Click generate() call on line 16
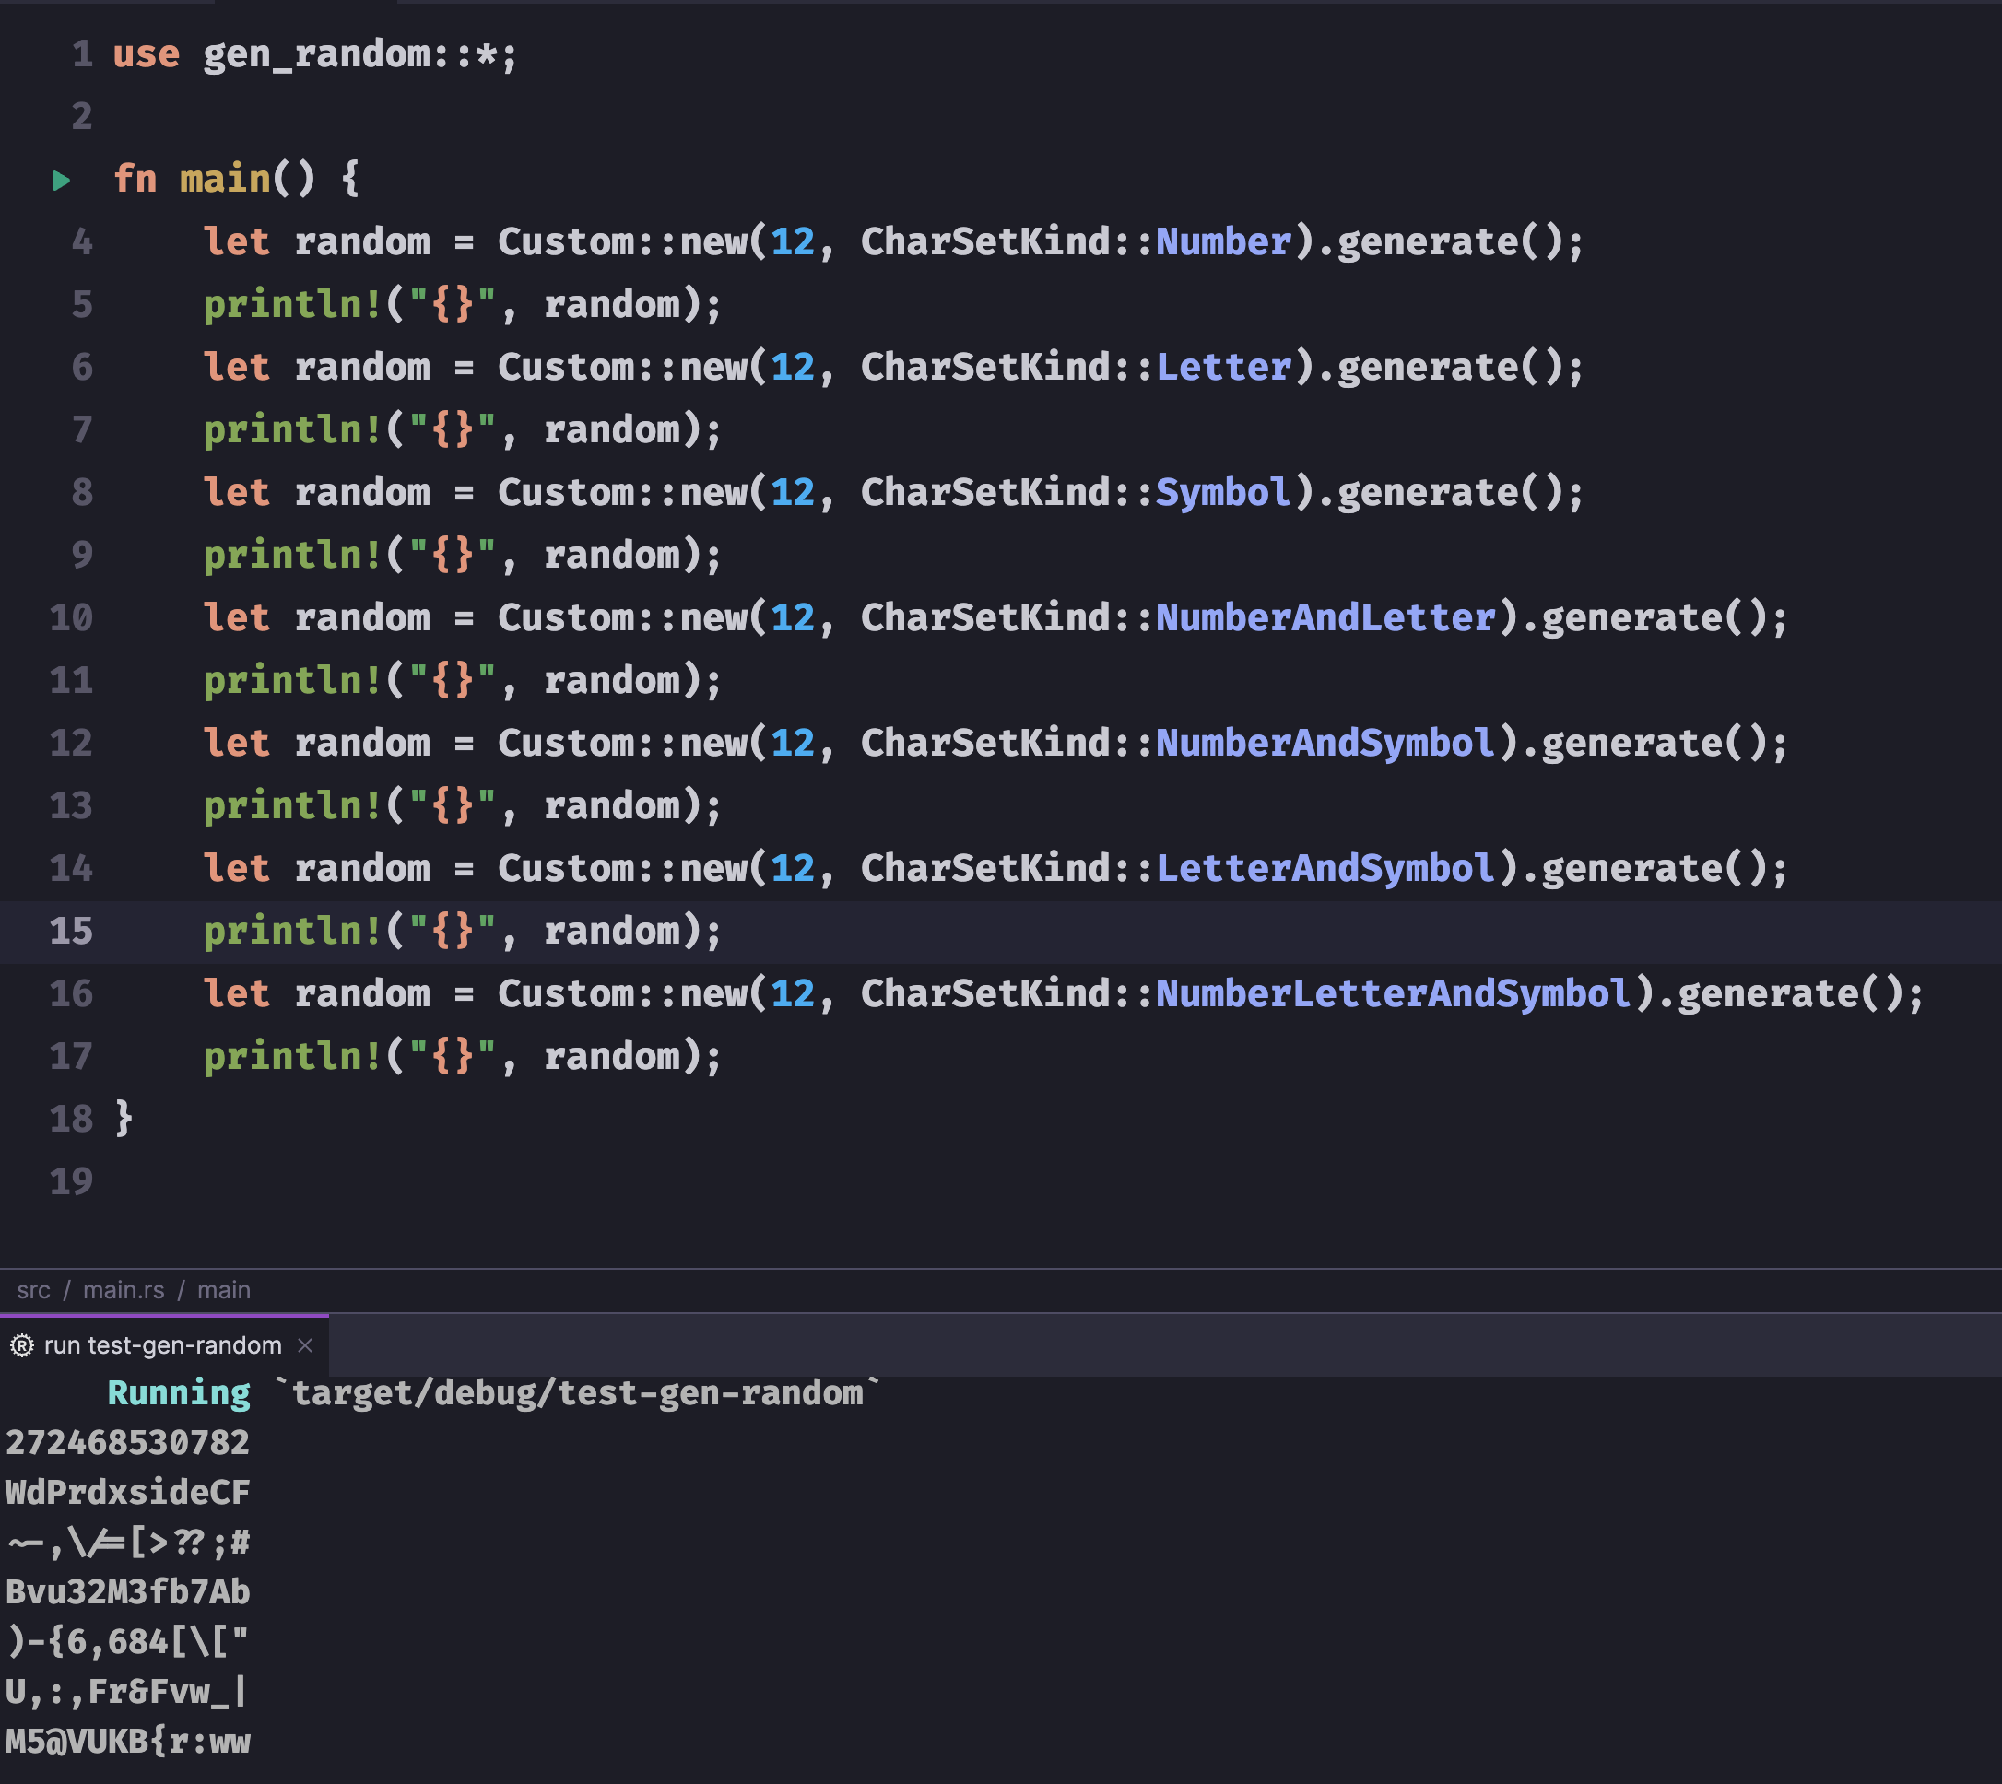2002x1784 pixels. (1789, 995)
